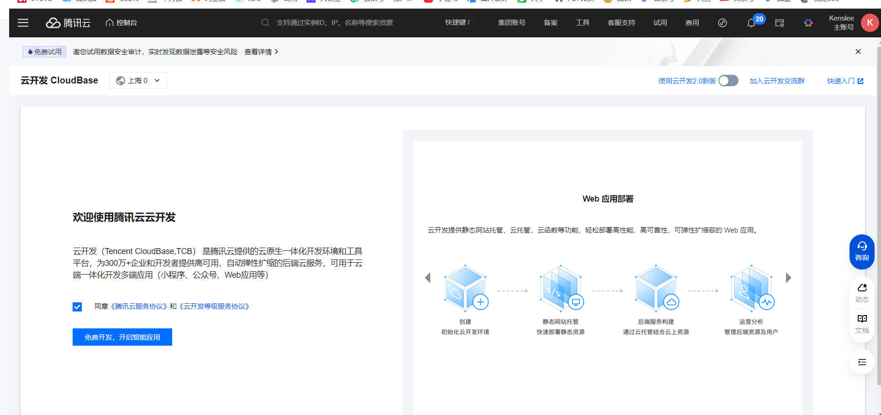Click the window-settings icon in header

(780, 23)
